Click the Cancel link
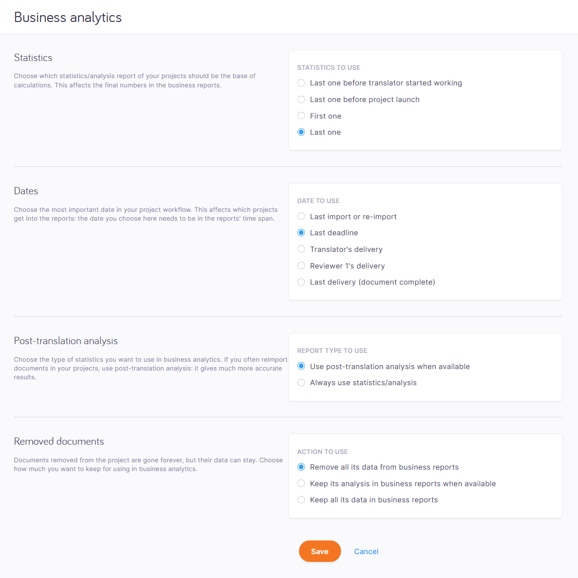This screenshot has width=578, height=578. tap(366, 552)
